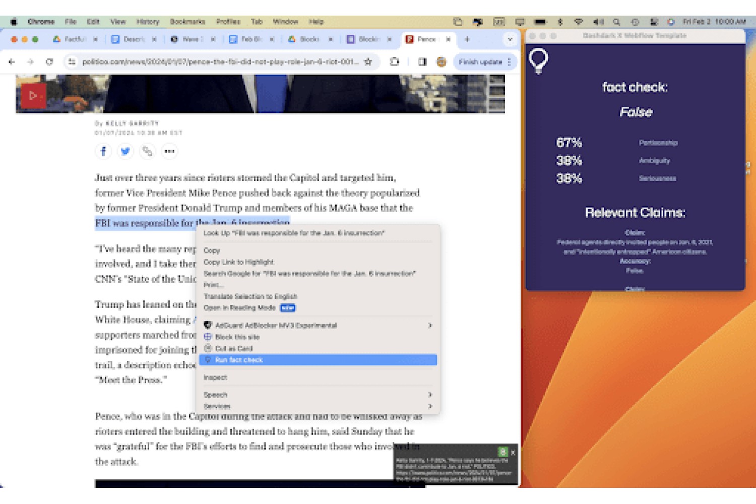The height and width of the screenshot is (504, 756).
Task: Close the Factful tab
Action: point(95,39)
